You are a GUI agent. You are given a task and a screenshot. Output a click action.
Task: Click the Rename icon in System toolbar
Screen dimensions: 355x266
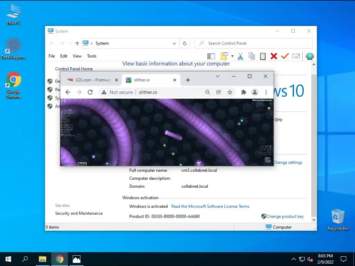[296, 56]
